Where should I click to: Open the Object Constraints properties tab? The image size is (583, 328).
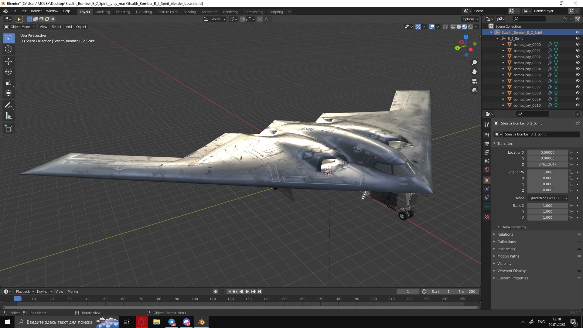487,197
